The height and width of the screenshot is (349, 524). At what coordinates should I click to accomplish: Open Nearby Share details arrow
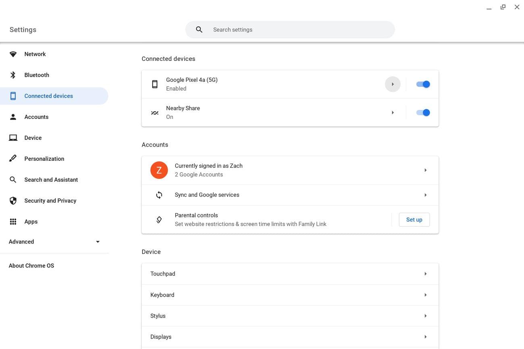tap(393, 113)
